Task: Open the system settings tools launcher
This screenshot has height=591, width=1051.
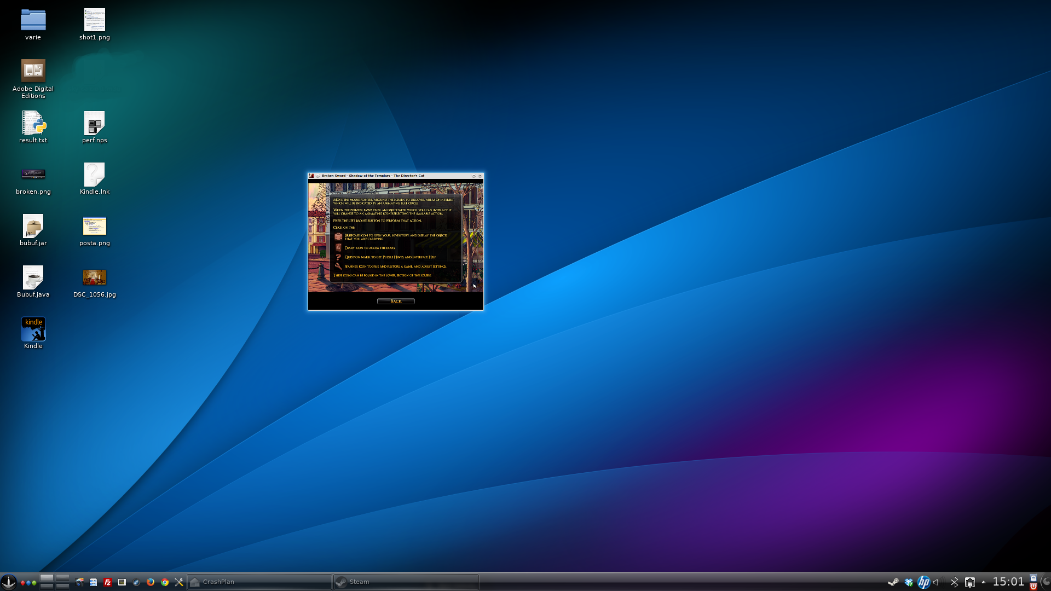Action: 179,582
